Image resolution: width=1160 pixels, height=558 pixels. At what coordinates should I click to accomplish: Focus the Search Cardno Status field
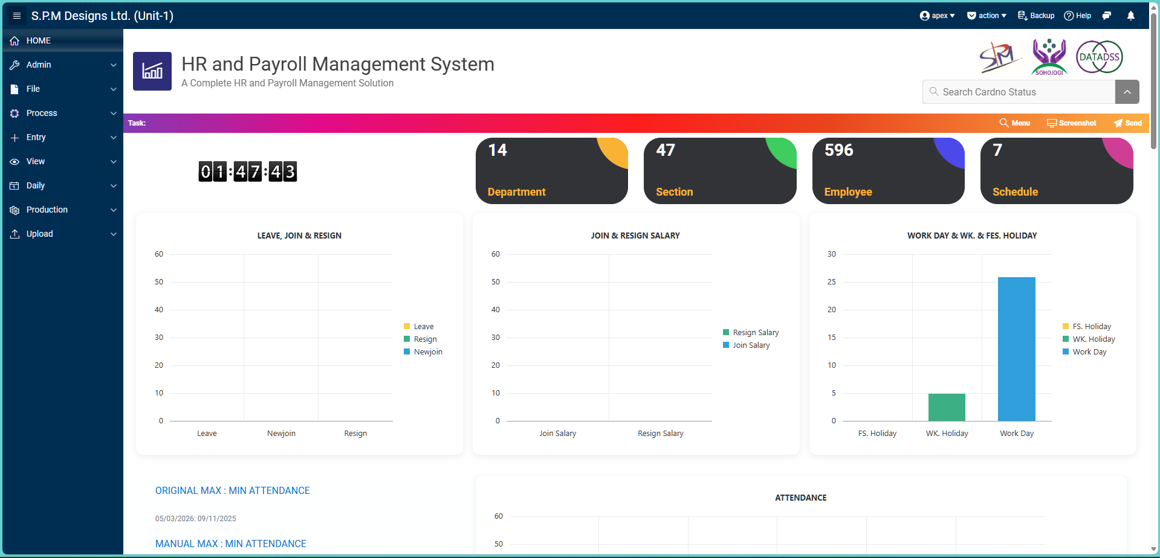pyautogui.click(x=1019, y=92)
